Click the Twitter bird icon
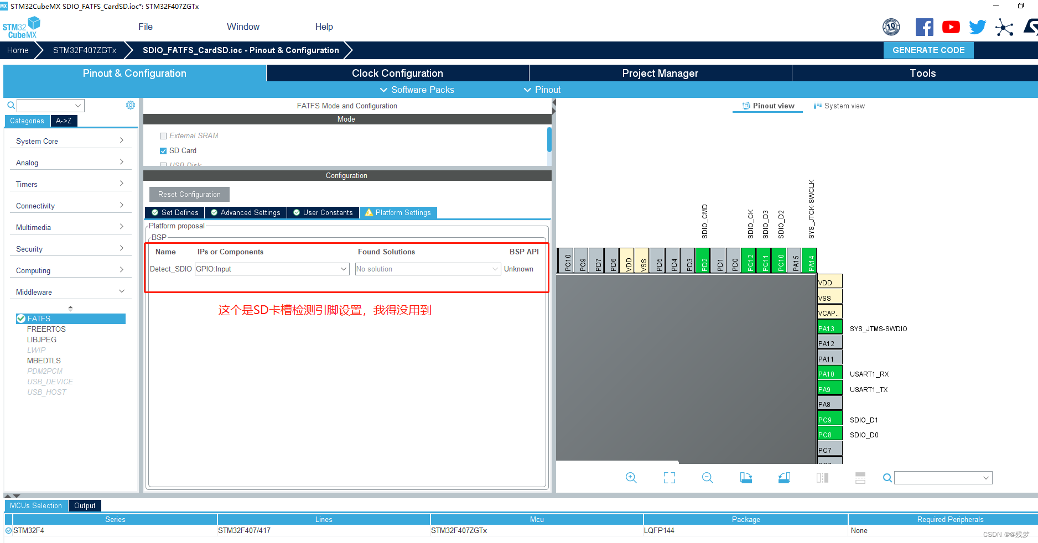1038x543 pixels. 978,27
